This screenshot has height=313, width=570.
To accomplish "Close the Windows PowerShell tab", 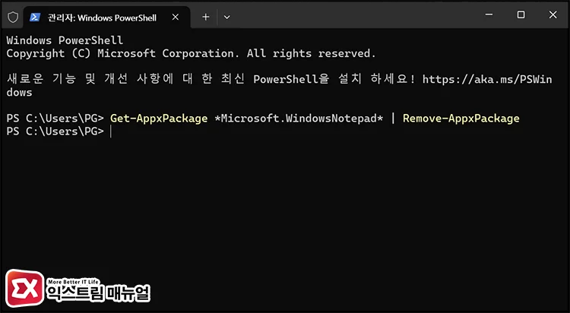I will tap(176, 17).
